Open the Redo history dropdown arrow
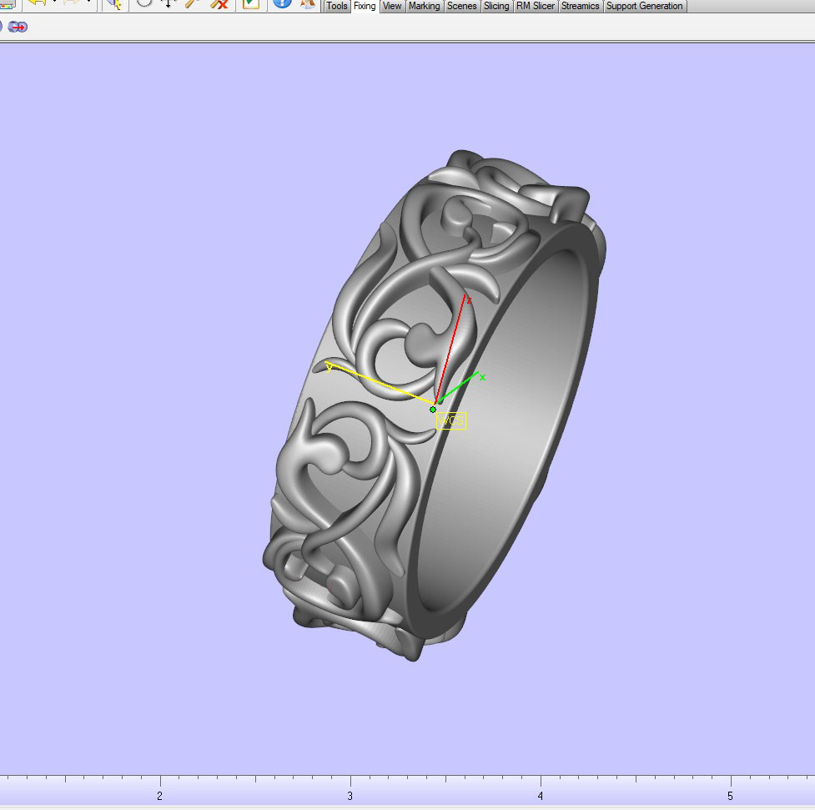Screen dimensions: 815x810 (89, 3)
